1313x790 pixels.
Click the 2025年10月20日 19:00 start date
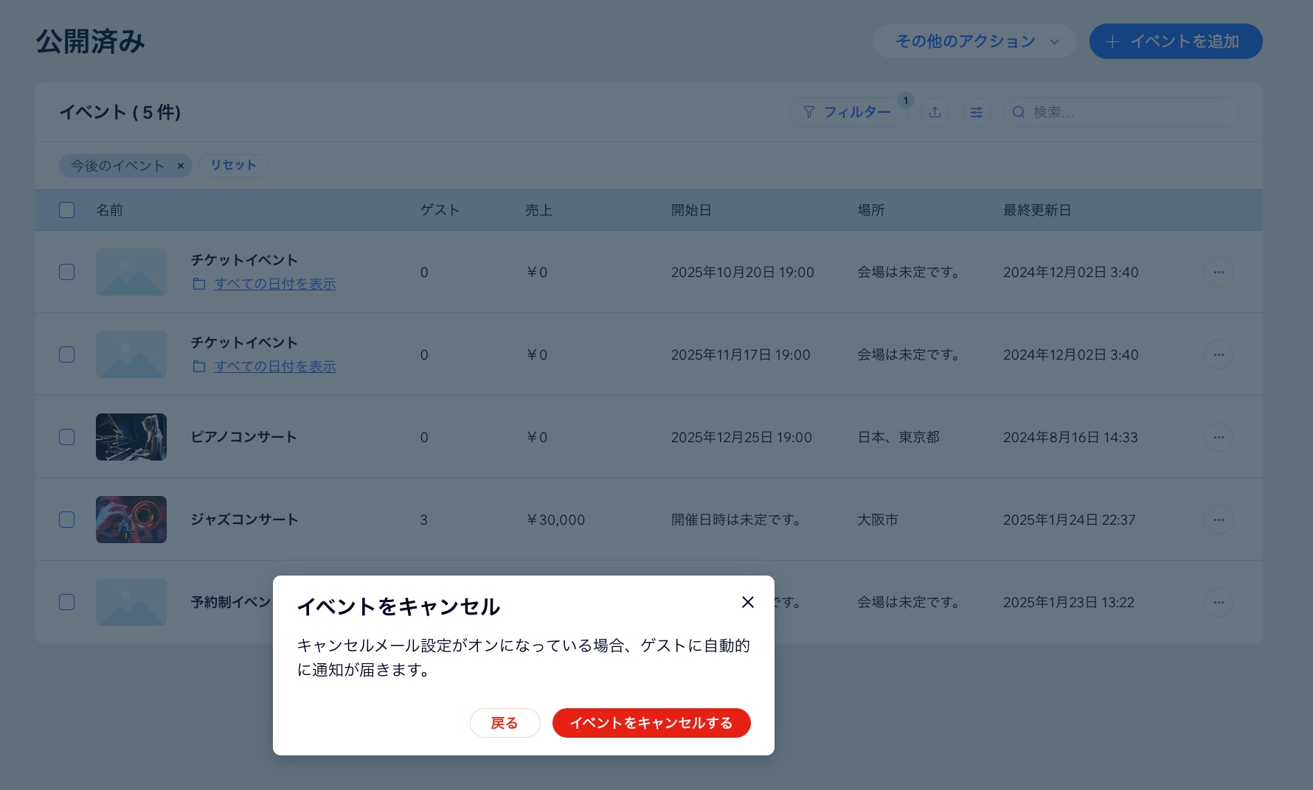742,272
